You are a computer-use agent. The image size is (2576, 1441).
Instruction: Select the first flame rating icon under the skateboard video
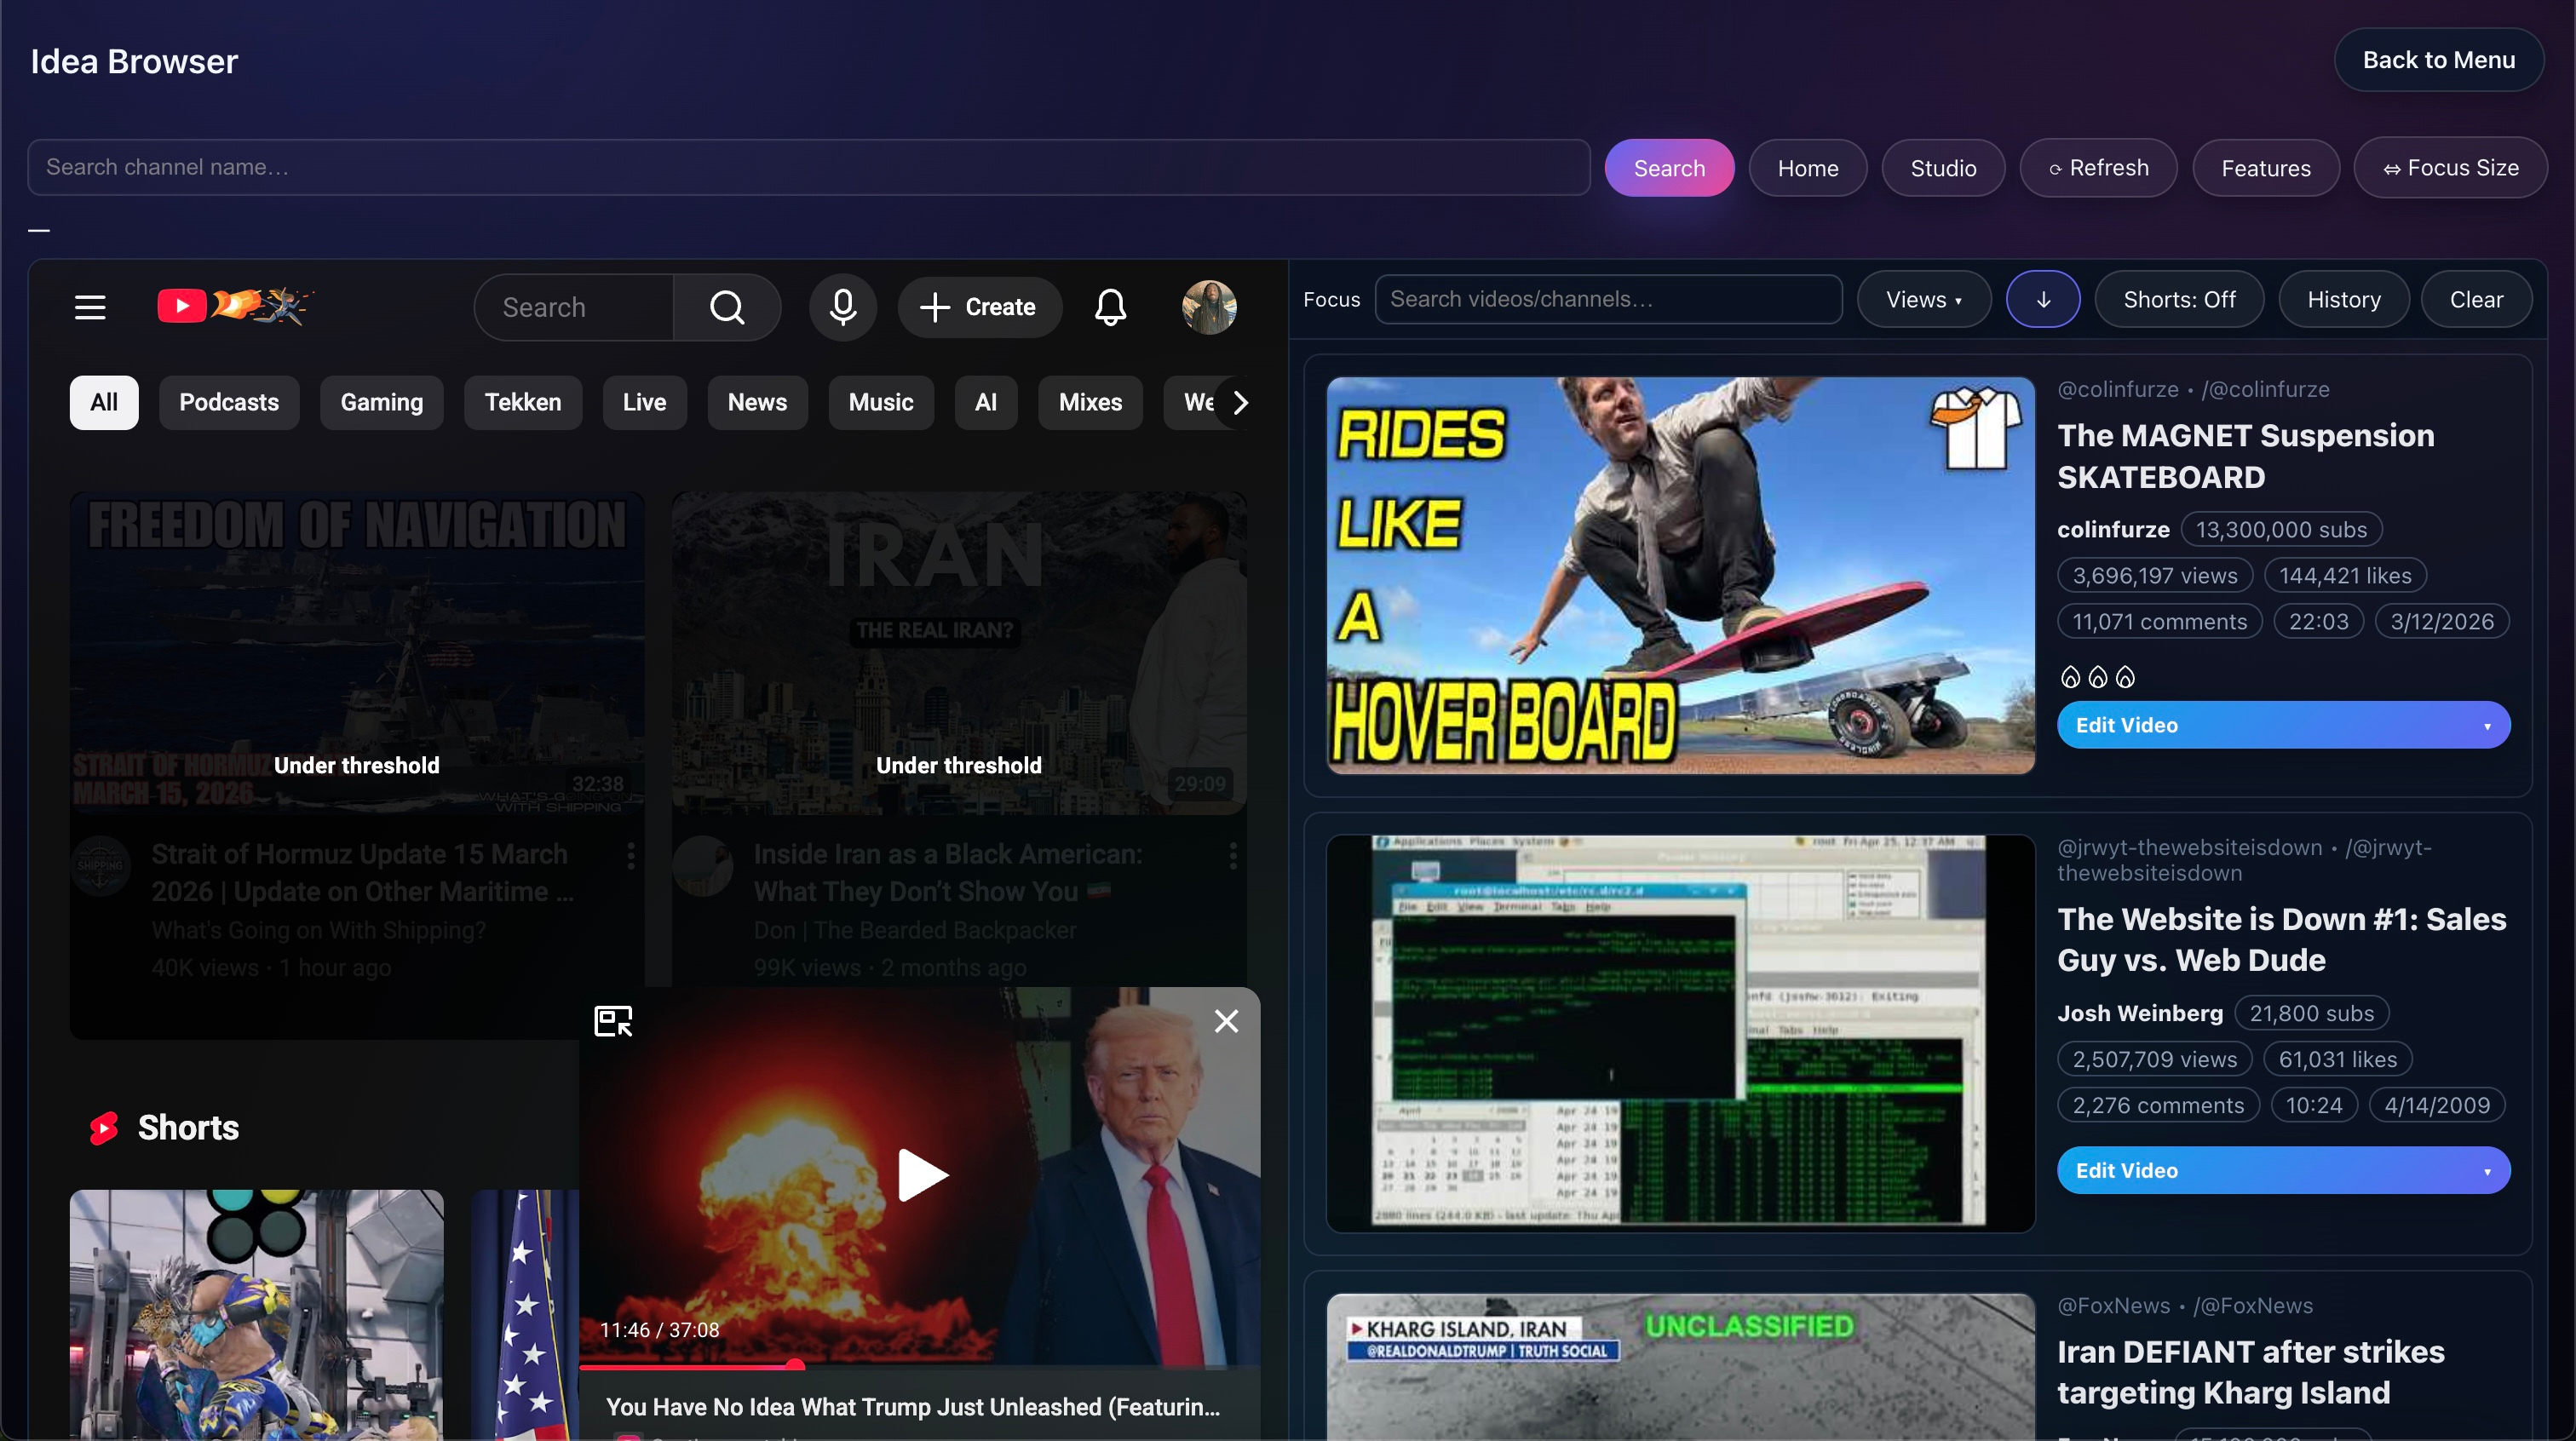tap(2071, 676)
